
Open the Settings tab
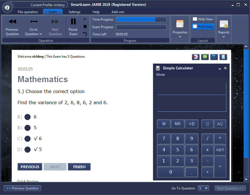click(x=75, y=12)
